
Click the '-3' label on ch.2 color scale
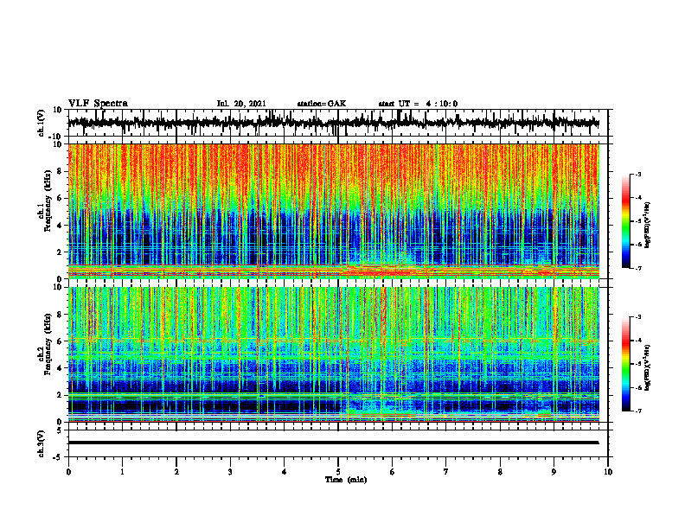(637, 317)
